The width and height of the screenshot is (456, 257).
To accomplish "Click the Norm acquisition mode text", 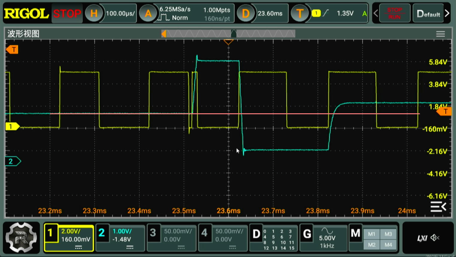I will [x=180, y=18].
